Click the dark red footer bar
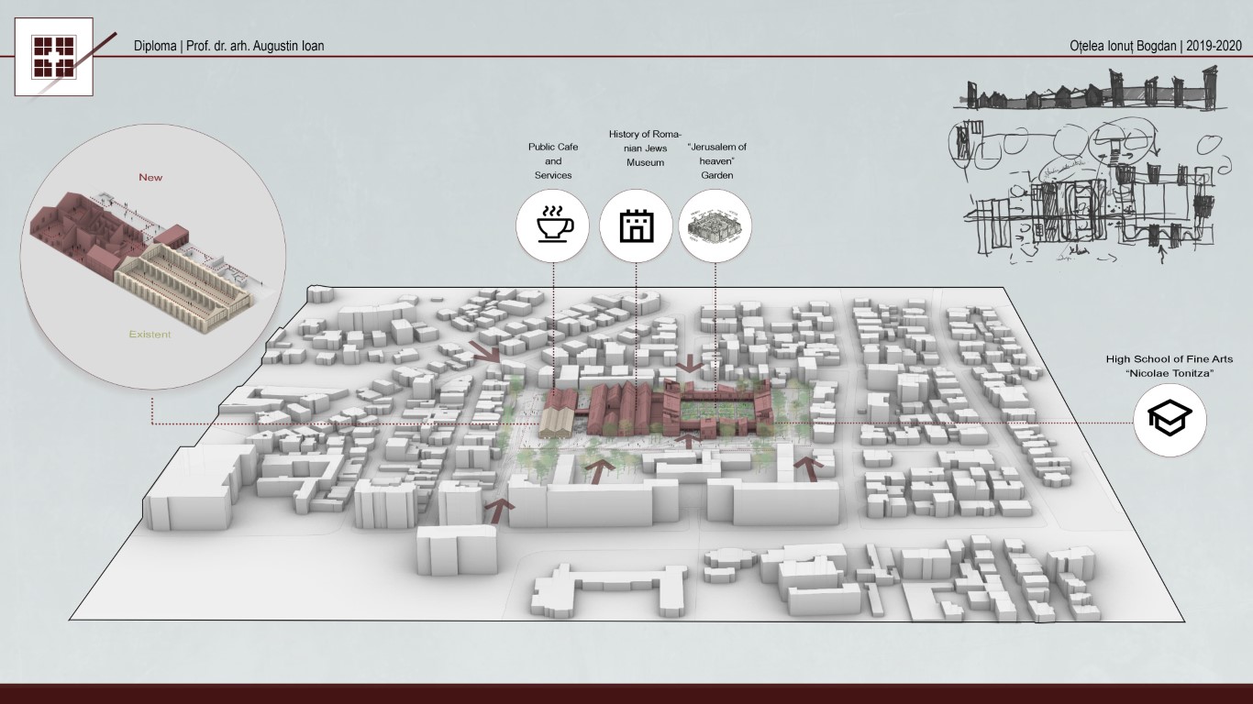1253x704 pixels. 626,693
